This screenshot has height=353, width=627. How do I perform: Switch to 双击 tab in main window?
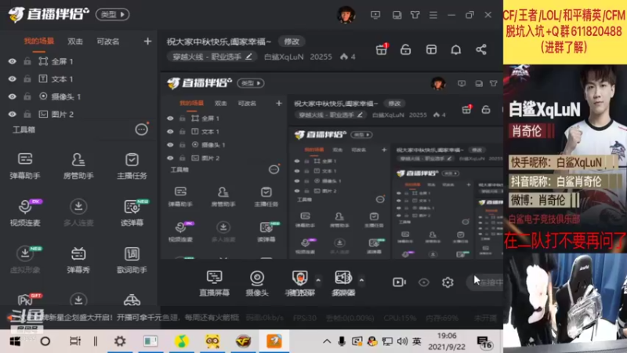74,42
